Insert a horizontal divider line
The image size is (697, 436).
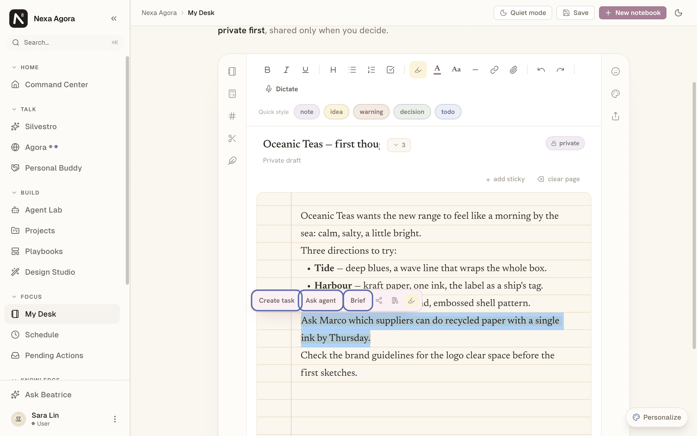point(475,70)
